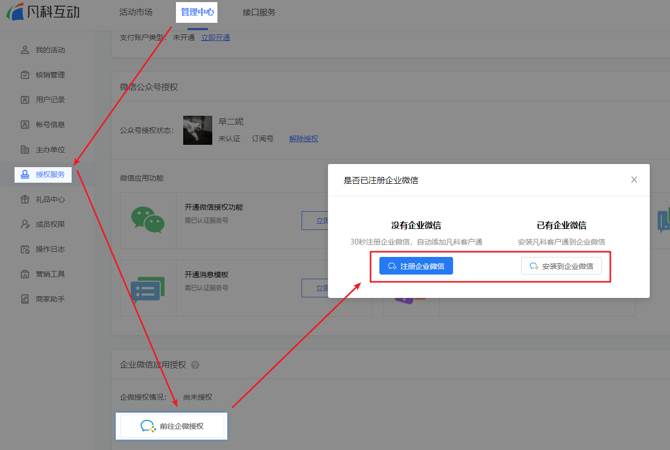Click the 凡科互动 logo
The image size is (670, 450).
[43, 11]
